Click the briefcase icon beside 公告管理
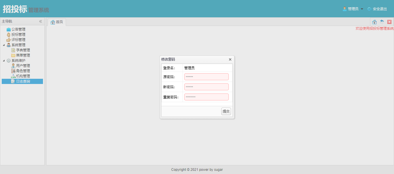The image size is (394, 174). click(x=9, y=29)
